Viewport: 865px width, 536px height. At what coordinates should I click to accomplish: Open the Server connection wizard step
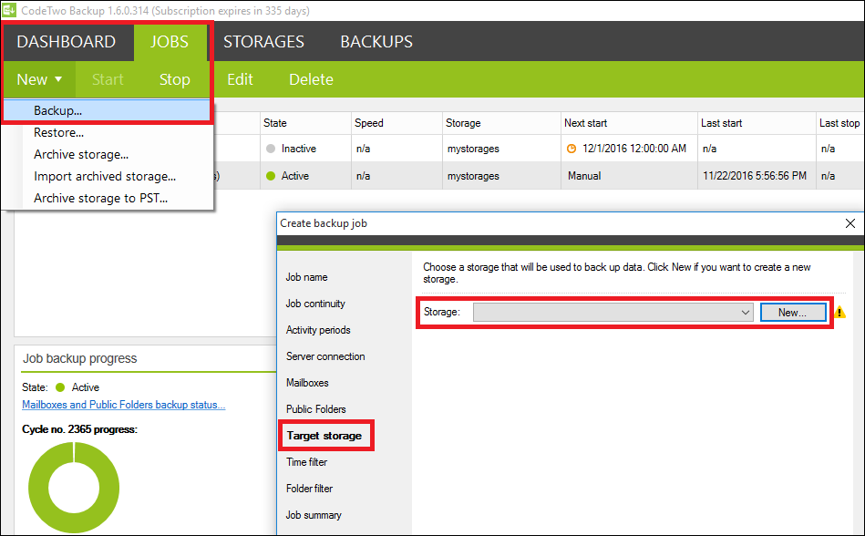(x=325, y=356)
